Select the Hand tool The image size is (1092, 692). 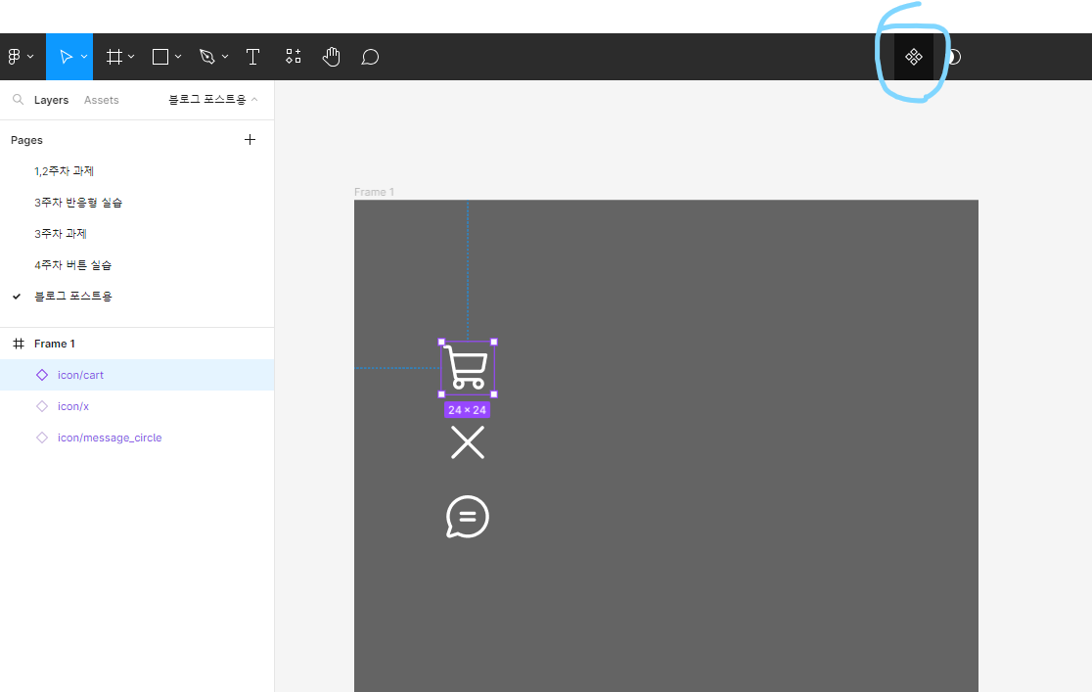click(332, 57)
